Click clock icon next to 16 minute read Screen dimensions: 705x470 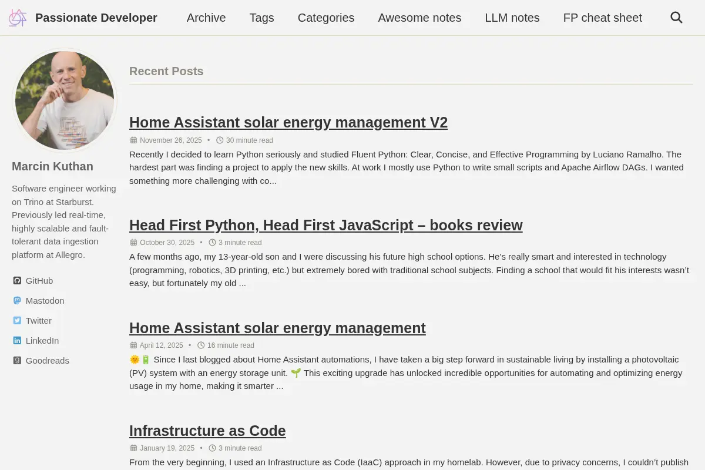(x=201, y=345)
